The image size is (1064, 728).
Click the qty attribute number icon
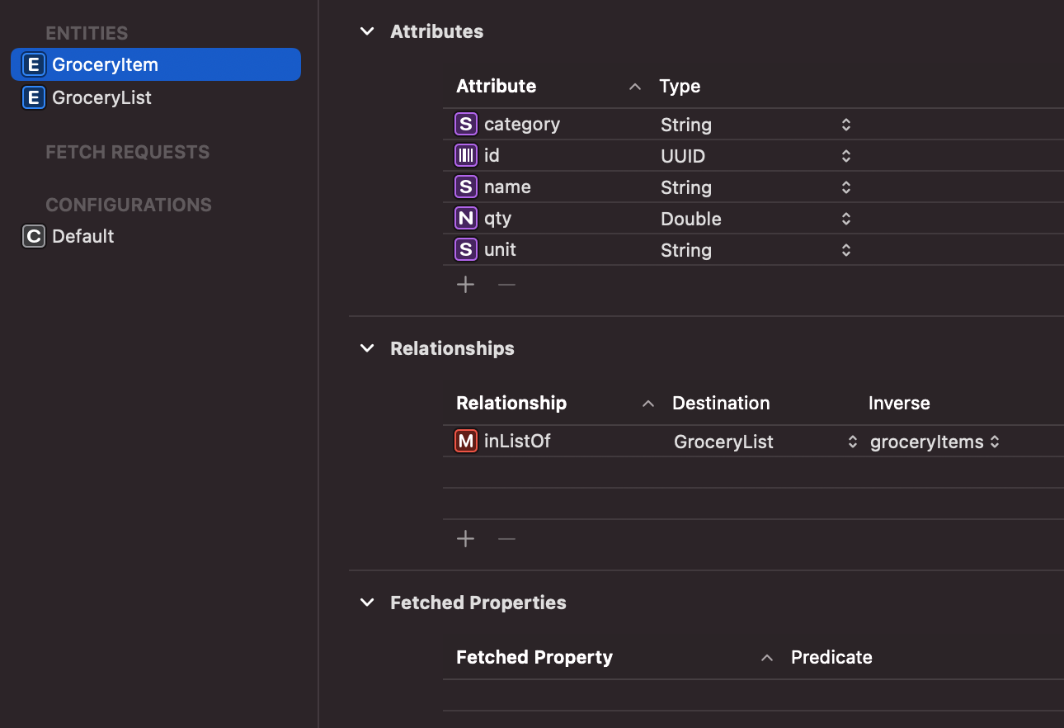[466, 218]
